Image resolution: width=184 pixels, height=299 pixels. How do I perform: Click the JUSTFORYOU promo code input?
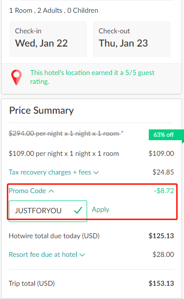[48, 211]
